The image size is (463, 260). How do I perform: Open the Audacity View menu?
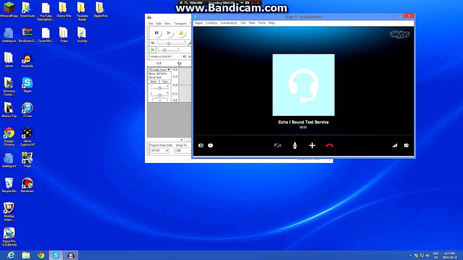(167, 23)
